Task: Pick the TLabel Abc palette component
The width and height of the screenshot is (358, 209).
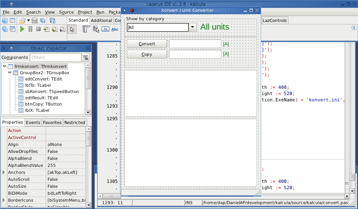Action: (115, 29)
